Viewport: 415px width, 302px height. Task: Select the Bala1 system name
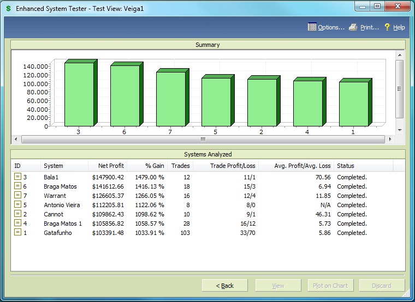coord(51,177)
